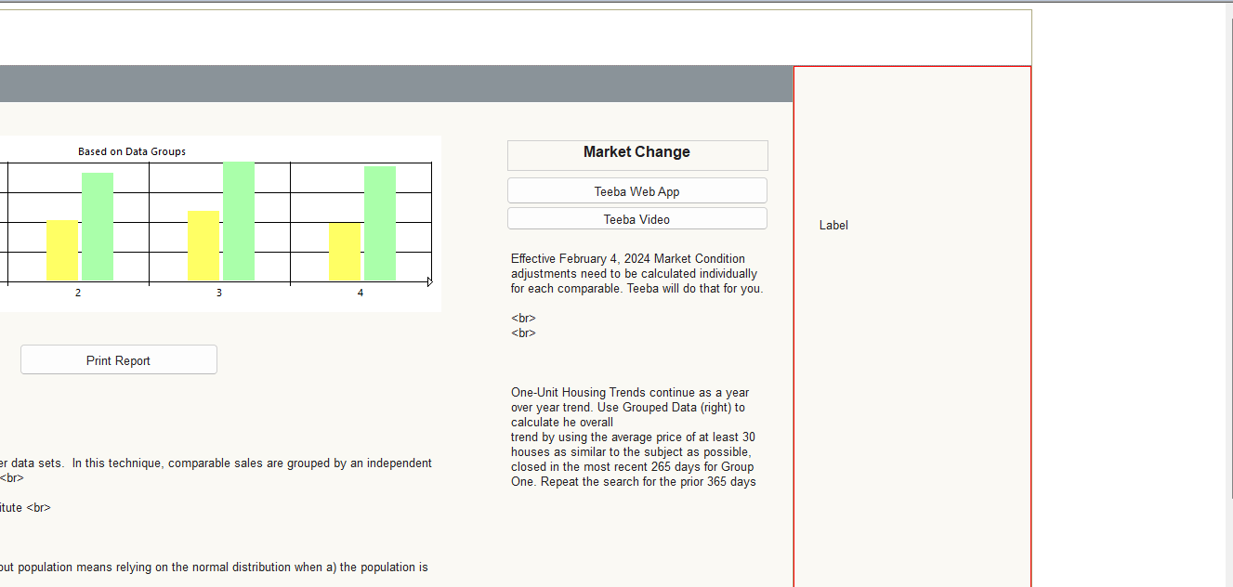Viewport: 1233px width, 587px height.
Task: Click text 'closed in the most recent 265 days'
Action: click(x=606, y=466)
